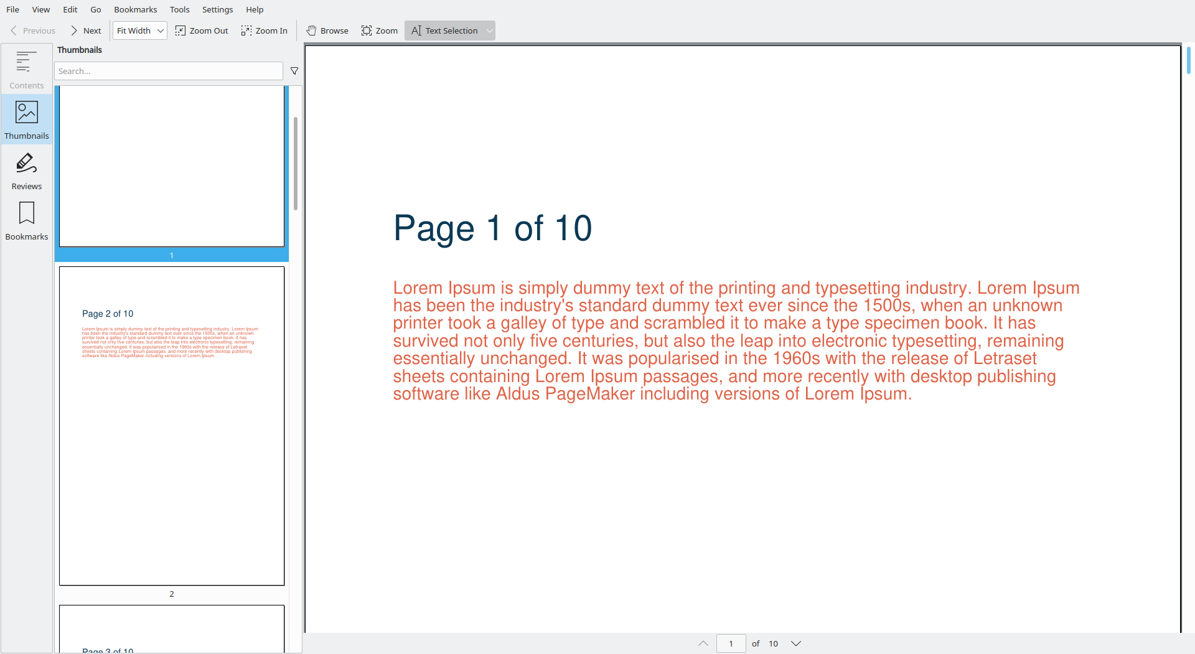Click the total pages count 10

click(x=773, y=643)
